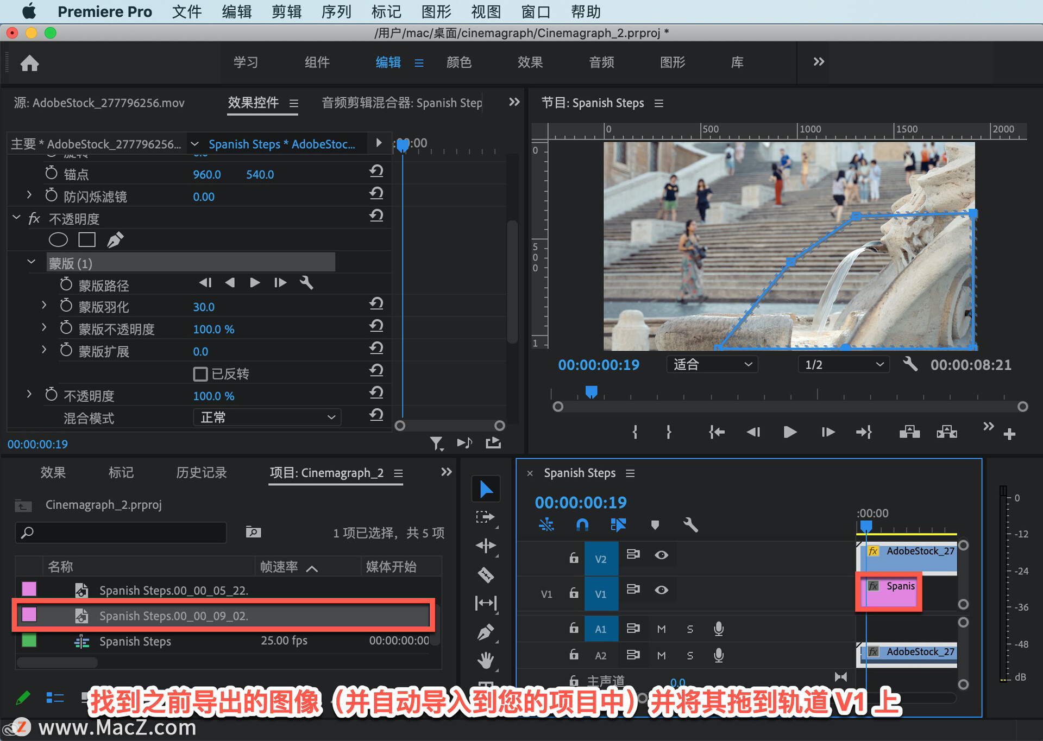Add marker in timeline

(655, 525)
